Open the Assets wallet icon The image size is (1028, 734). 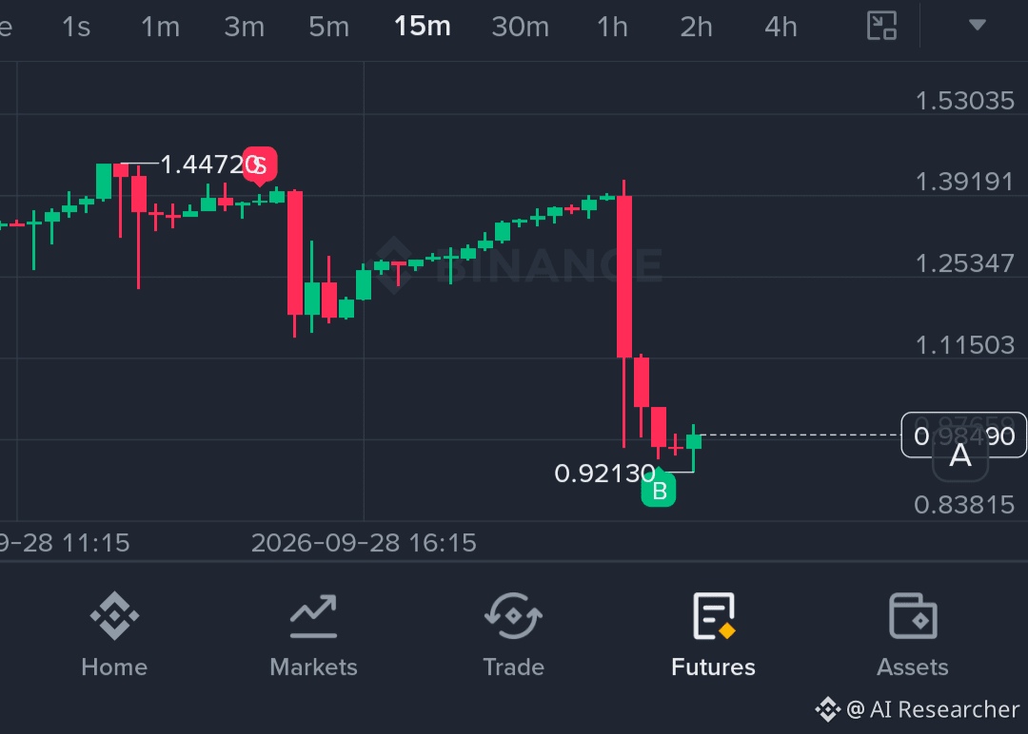click(913, 615)
